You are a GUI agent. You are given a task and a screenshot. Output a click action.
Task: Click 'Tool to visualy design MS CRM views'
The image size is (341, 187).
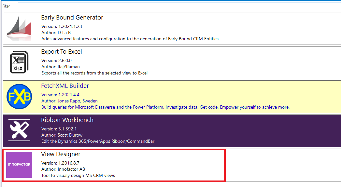click(x=78, y=175)
